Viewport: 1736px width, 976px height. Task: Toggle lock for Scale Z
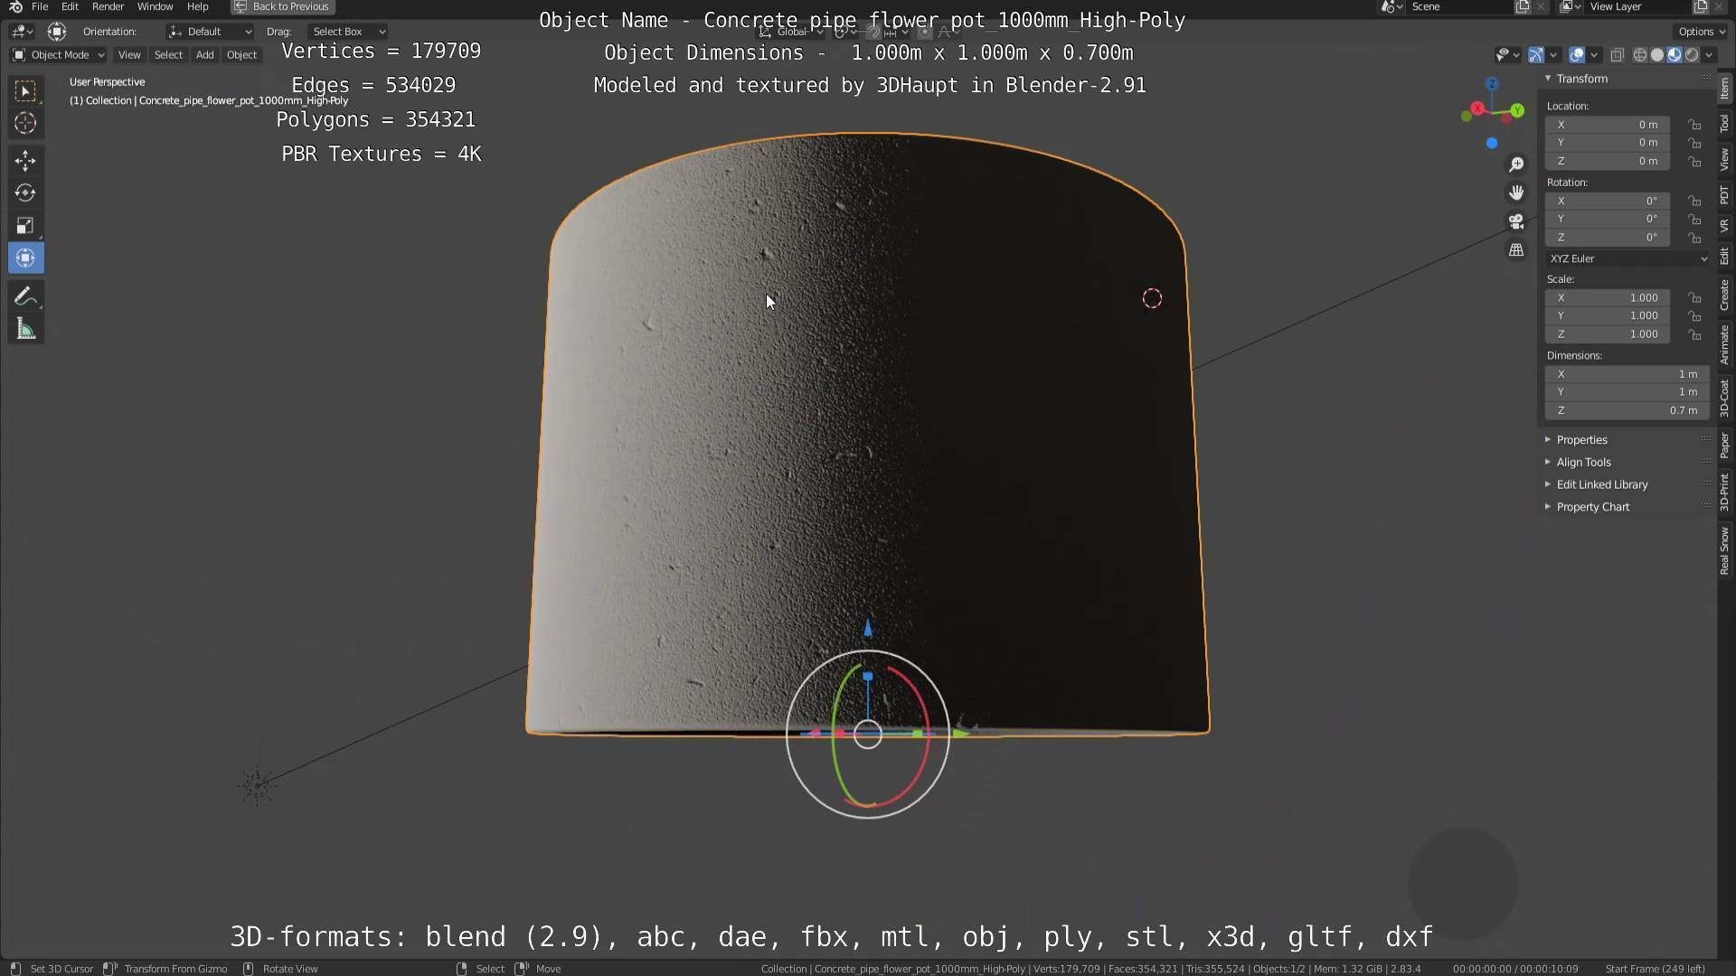pos(1694,334)
